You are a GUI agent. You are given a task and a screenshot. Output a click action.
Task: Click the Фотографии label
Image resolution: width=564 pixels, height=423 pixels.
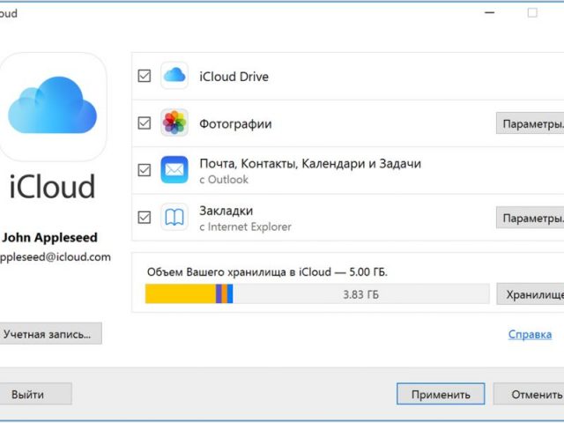point(235,123)
